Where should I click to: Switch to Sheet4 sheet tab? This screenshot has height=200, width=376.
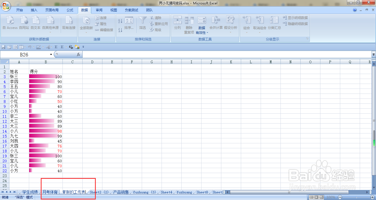pyautogui.click(x=166, y=192)
